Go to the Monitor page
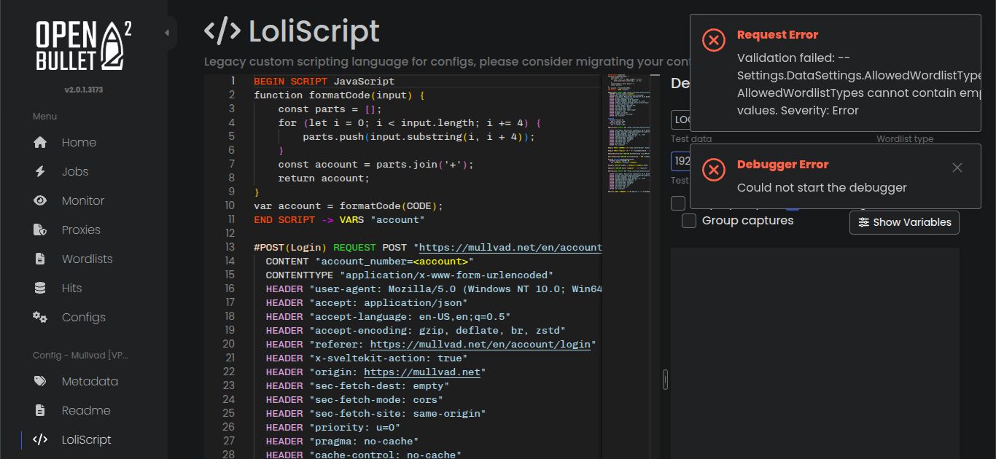 (x=83, y=200)
